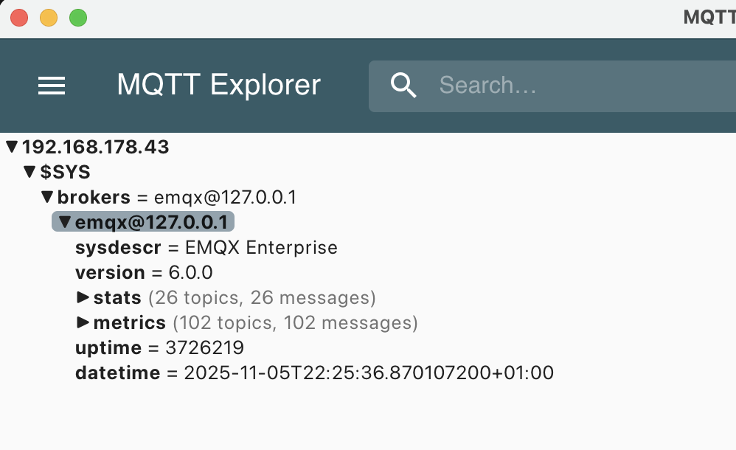Image resolution: width=736 pixels, height=450 pixels.
Task: Collapse the brokers topic node
Action: (46, 197)
